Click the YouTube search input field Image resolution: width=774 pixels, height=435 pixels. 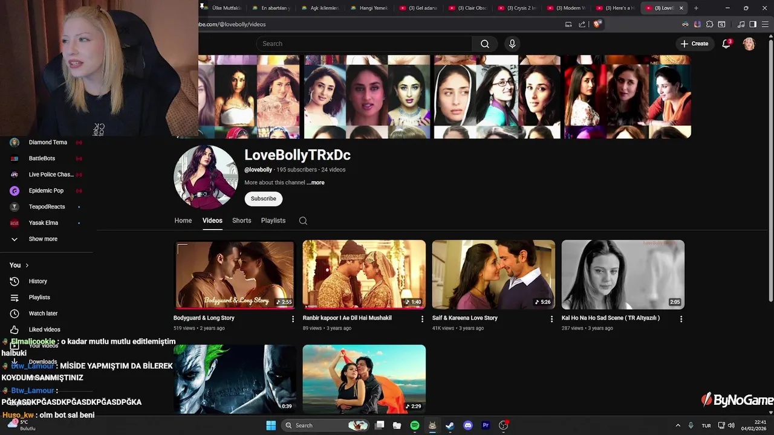click(x=364, y=43)
